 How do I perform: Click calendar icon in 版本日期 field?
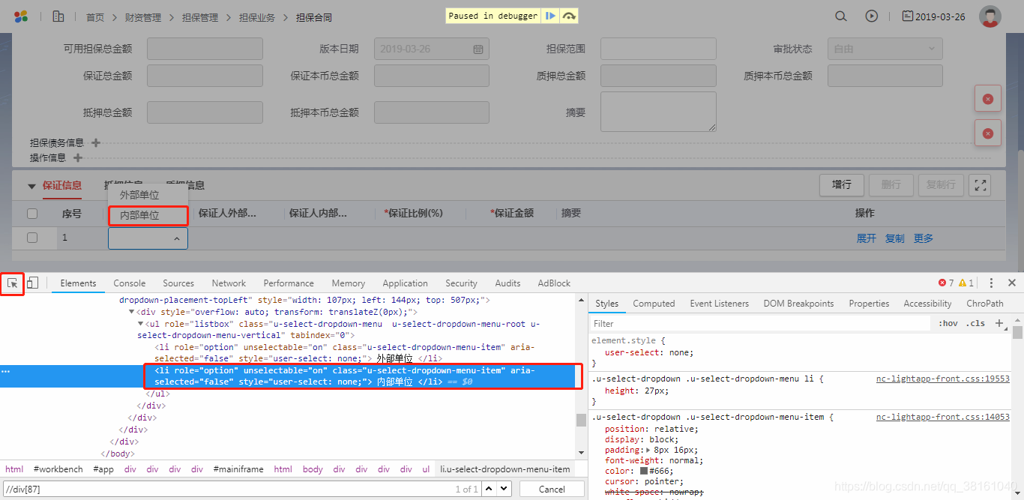(478, 49)
